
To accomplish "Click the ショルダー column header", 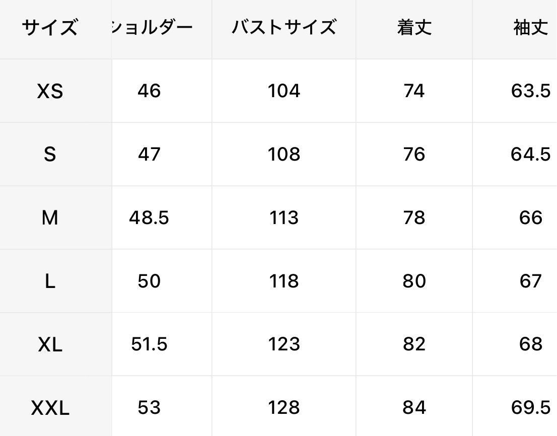I will [x=152, y=28].
